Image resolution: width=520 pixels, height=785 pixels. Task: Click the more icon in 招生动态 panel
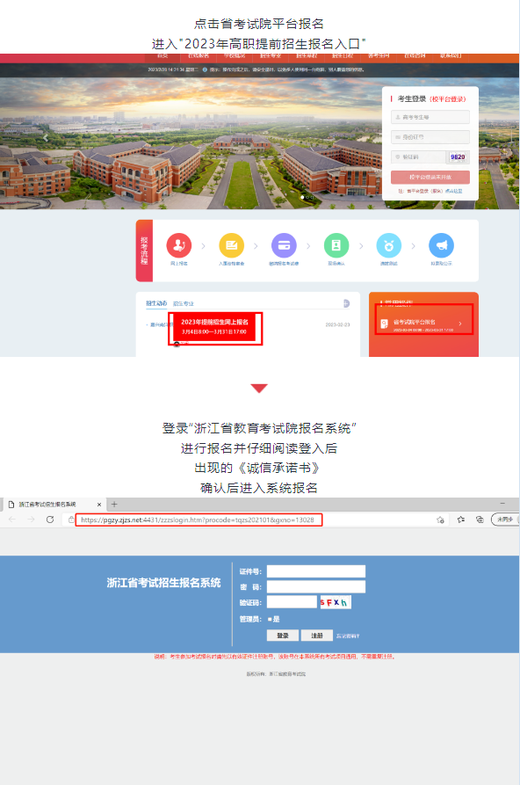tap(346, 303)
